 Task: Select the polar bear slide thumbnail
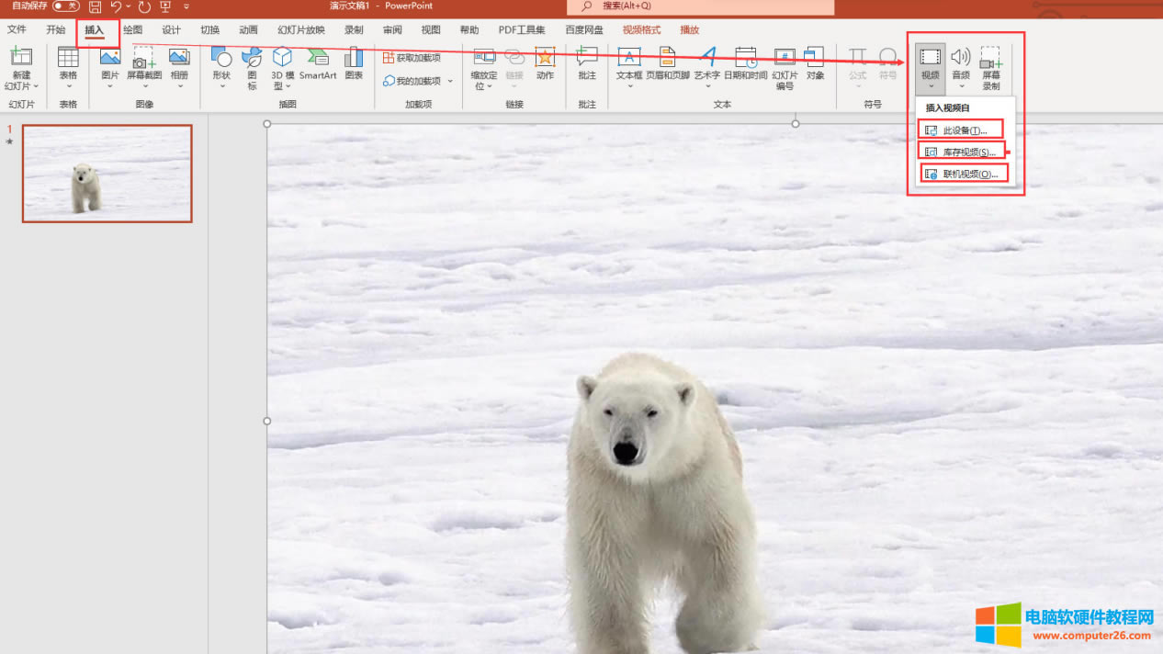pos(107,174)
